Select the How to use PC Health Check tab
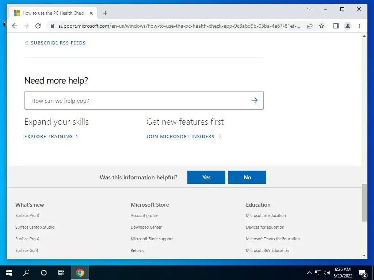 (x=54, y=13)
